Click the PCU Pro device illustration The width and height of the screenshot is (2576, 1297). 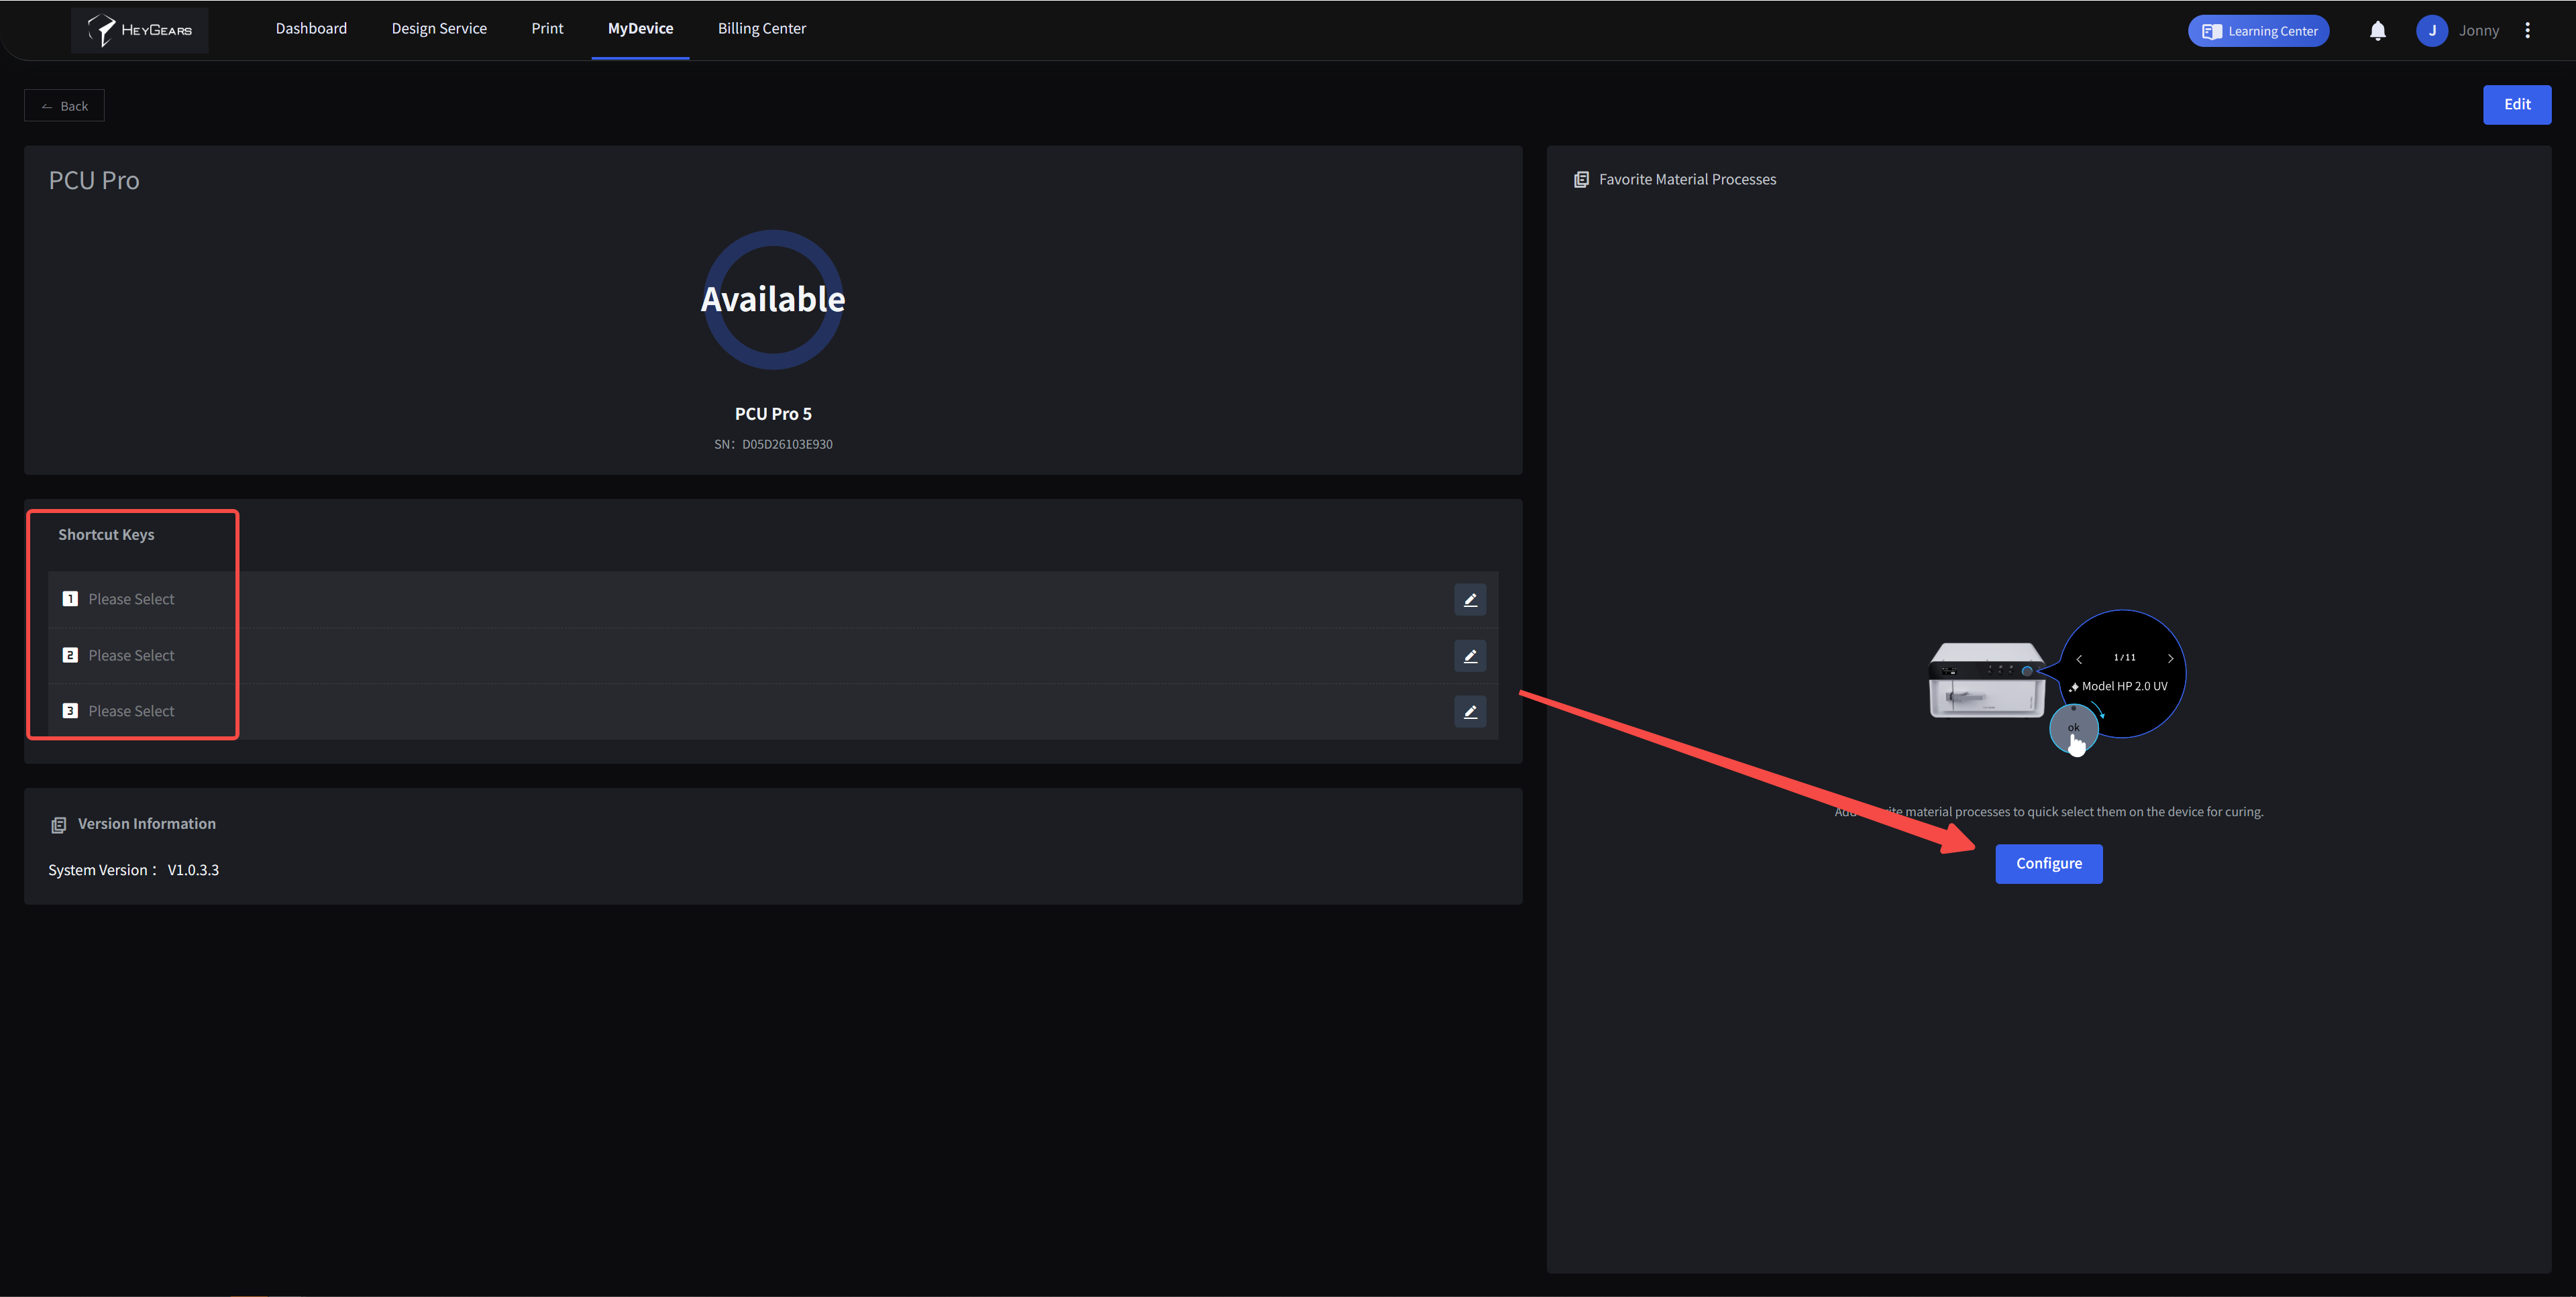(x=1986, y=680)
